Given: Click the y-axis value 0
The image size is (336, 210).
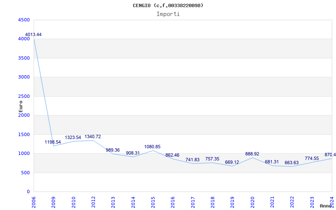Looking at the screenshot, I should tap(28, 192).
